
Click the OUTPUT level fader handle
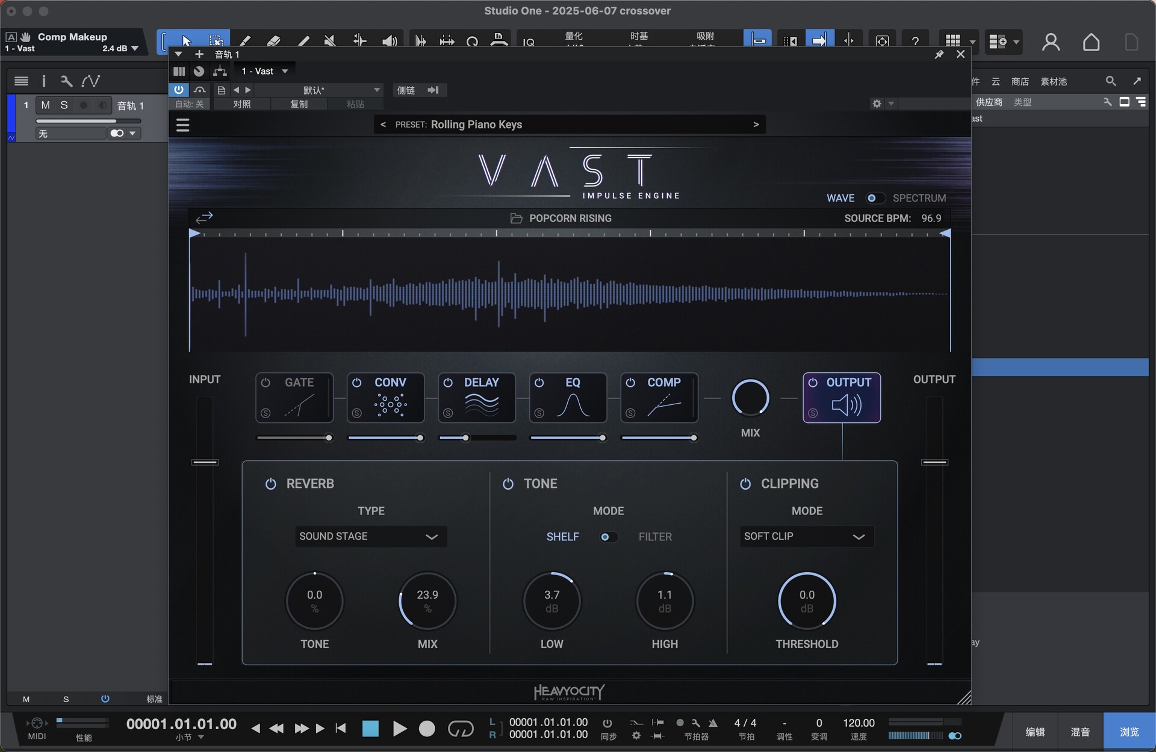pos(934,462)
